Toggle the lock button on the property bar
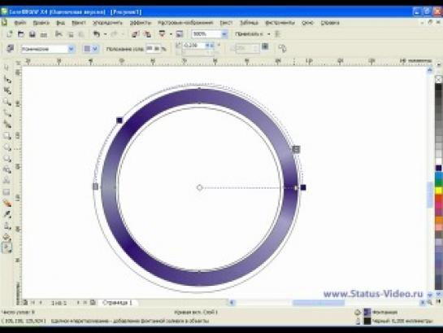 point(265,46)
